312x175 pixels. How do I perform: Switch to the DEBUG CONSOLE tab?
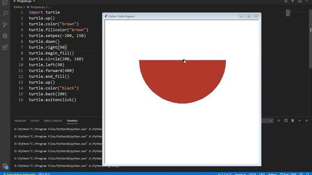(53, 121)
